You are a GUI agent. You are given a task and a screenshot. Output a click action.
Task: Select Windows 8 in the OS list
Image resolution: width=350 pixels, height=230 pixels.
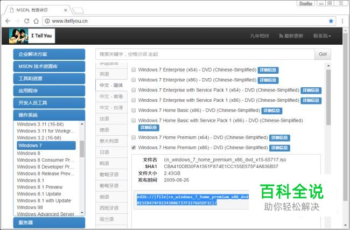coord(29,154)
